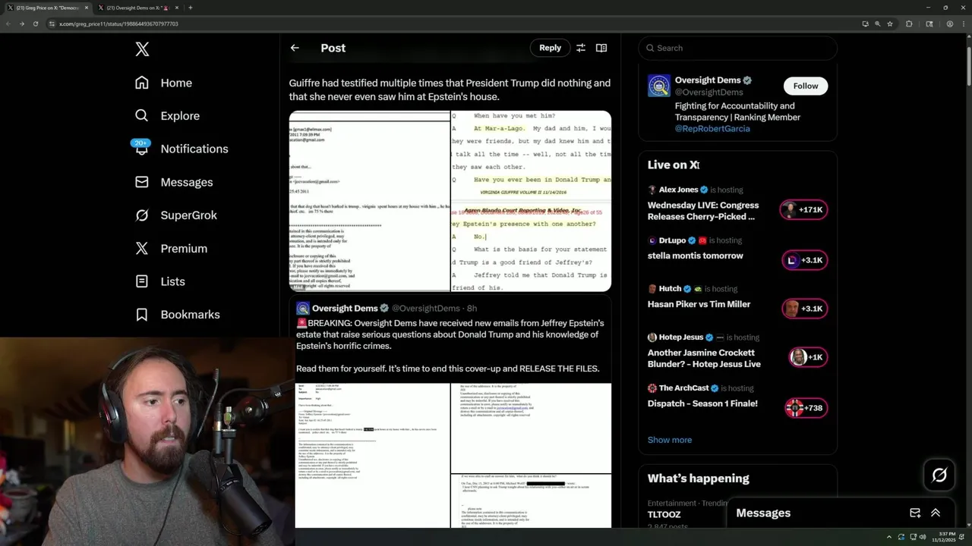Viewport: 972px width, 546px height.
Task: Click the address bar URL
Action: (x=119, y=24)
